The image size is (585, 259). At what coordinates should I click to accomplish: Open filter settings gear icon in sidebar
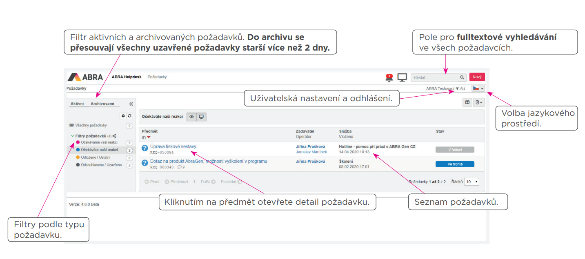[123, 116]
